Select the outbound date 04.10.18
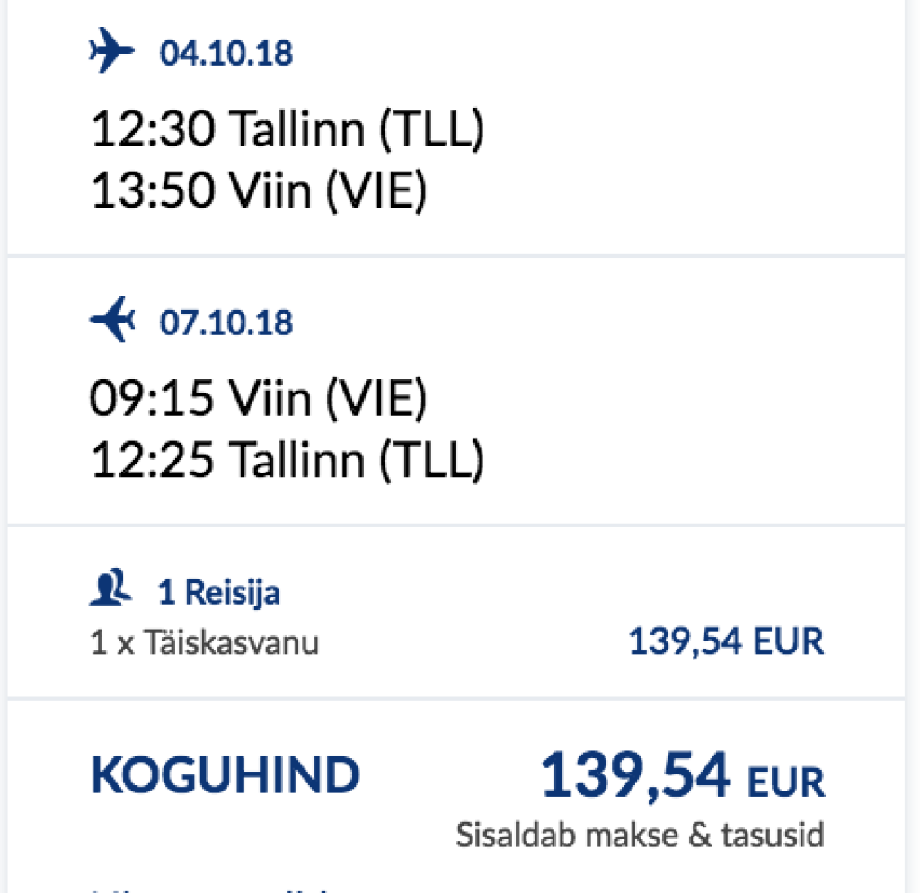Screen dimensions: 920x893 pos(226,54)
